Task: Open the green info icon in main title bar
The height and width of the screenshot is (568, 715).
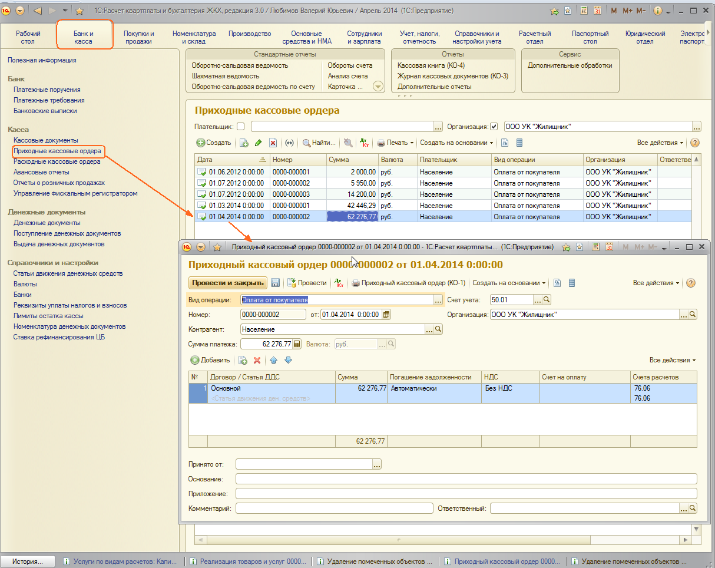Action: click(658, 11)
